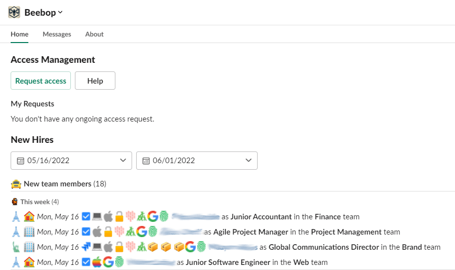Click the Jira icon in Global Communications Director row
This screenshot has width=455, height=270.
pos(86,247)
